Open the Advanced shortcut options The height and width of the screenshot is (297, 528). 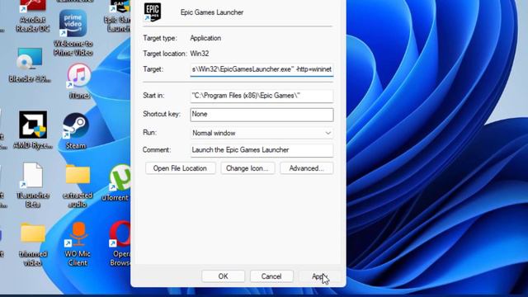(x=306, y=168)
